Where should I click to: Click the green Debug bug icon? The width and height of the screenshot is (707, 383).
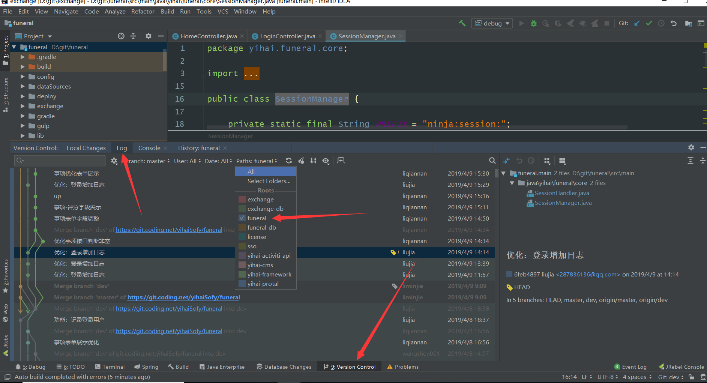coord(533,23)
